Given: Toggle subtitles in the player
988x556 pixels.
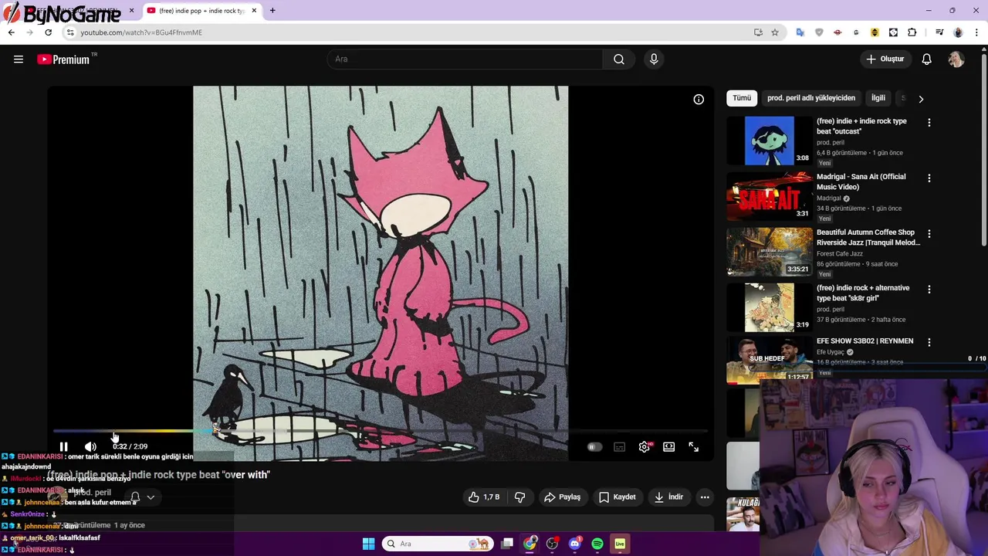Looking at the screenshot, I should 619,447.
